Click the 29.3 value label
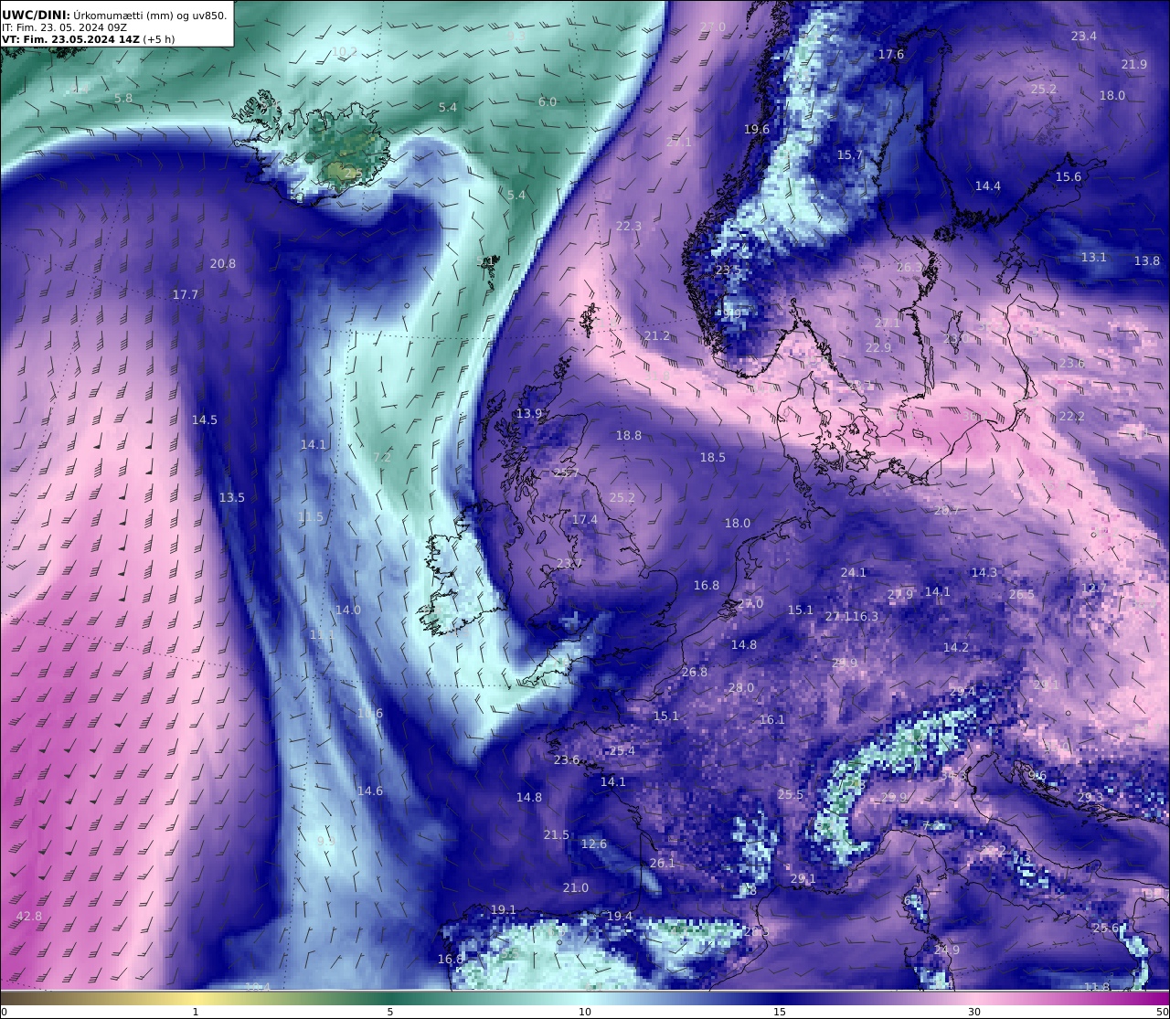1170x1019 pixels. click(1090, 797)
